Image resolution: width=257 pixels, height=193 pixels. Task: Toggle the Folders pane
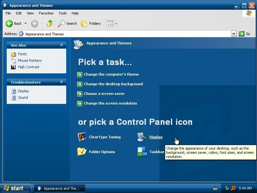click(x=91, y=23)
